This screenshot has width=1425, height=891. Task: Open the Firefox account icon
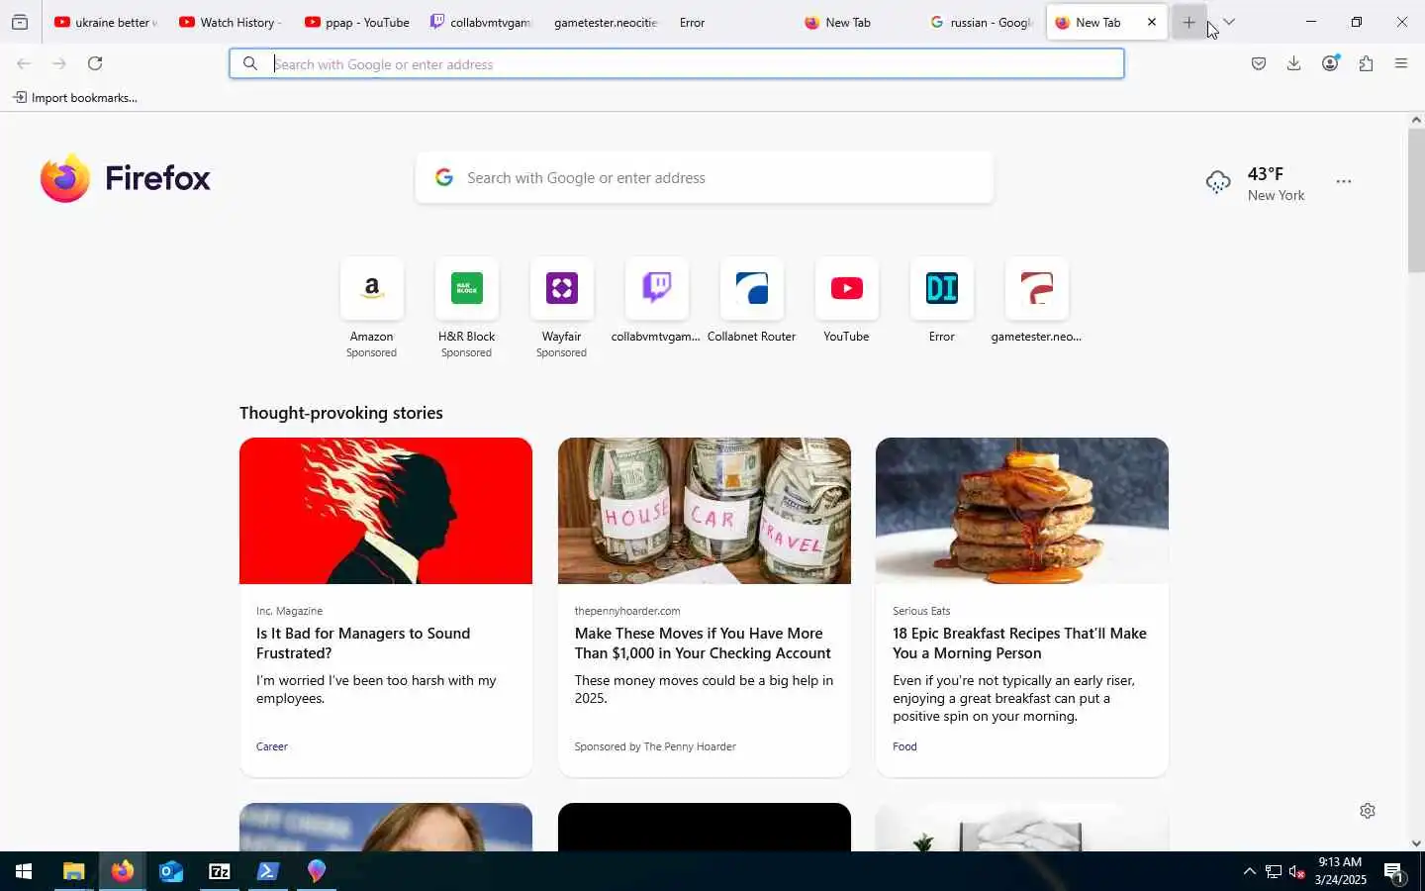point(1330,63)
